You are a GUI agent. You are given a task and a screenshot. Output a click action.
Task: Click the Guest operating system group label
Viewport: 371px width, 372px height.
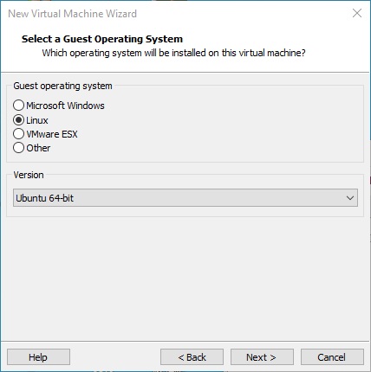[x=62, y=86]
